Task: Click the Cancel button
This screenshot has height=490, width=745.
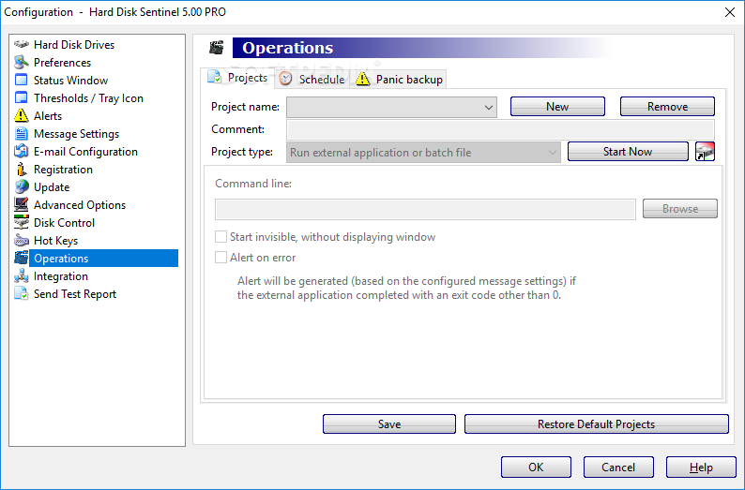Action: (618, 468)
